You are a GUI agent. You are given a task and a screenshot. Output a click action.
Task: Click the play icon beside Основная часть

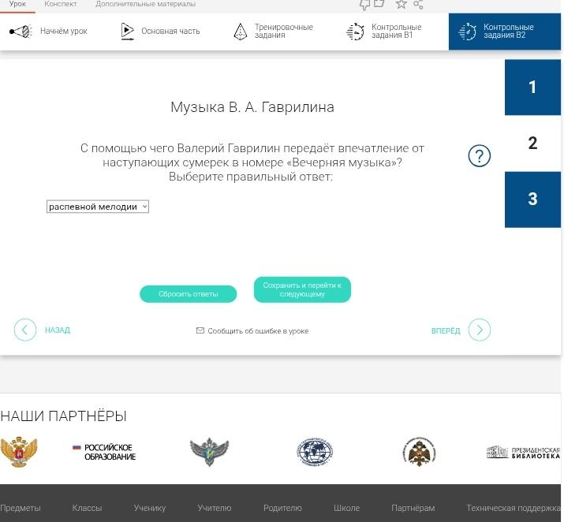[x=127, y=32]
